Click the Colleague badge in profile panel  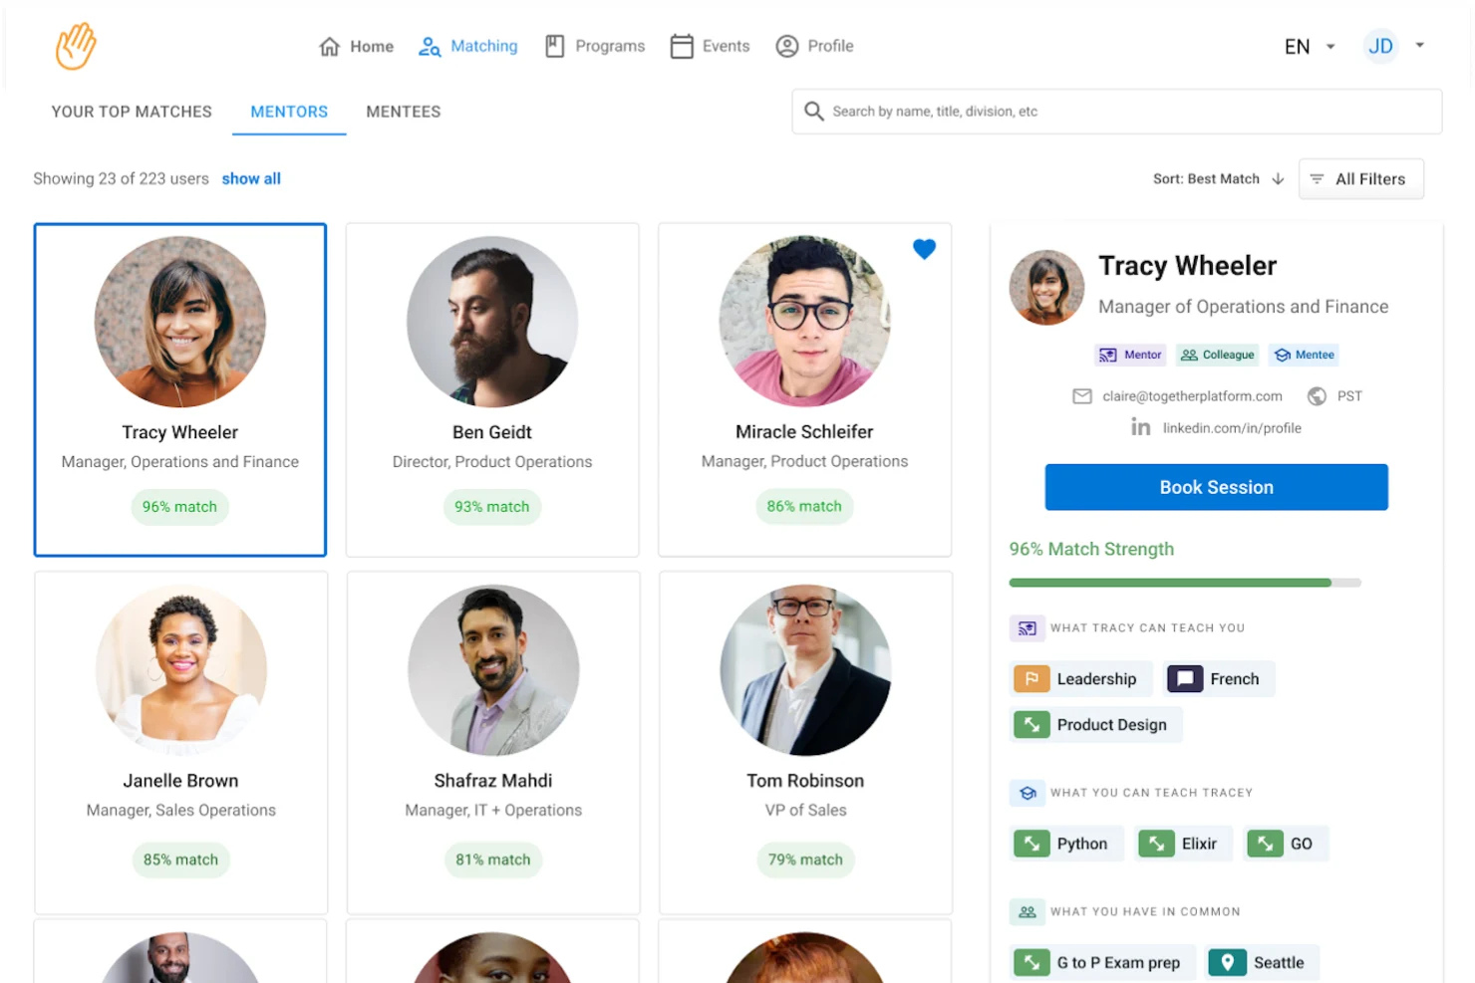click(1217, 355)
